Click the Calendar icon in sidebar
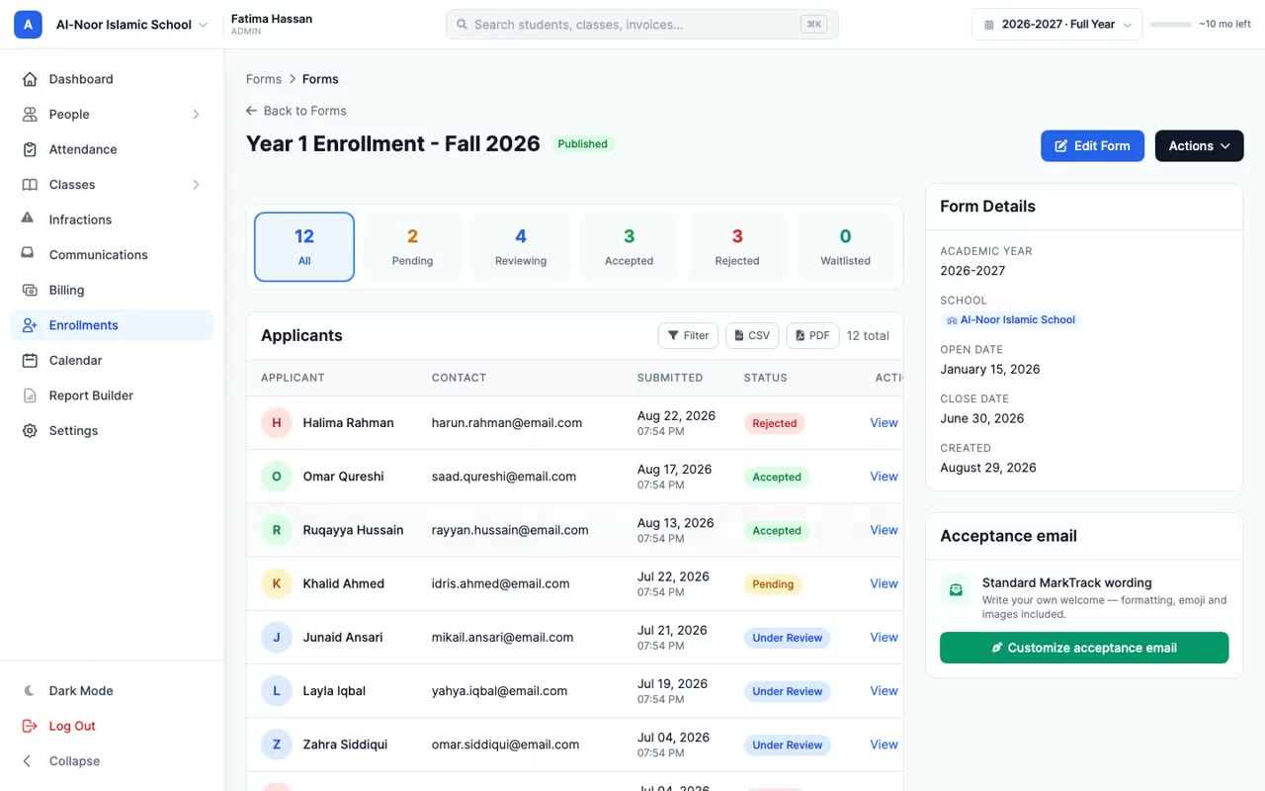Viewport: 1265px width, 791px height. click(30, 360)
